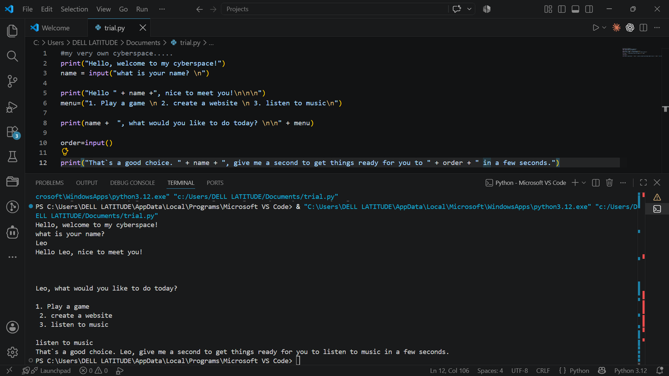The width and height of the screenshot is (669, 376).
Task: Run the Python file with play button
Action: pos(595,27)
